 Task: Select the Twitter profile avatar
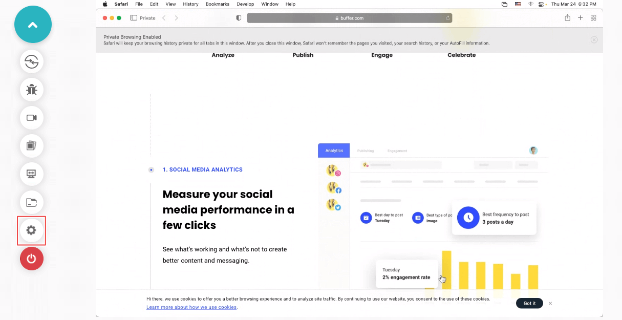[x=334, y=205]
